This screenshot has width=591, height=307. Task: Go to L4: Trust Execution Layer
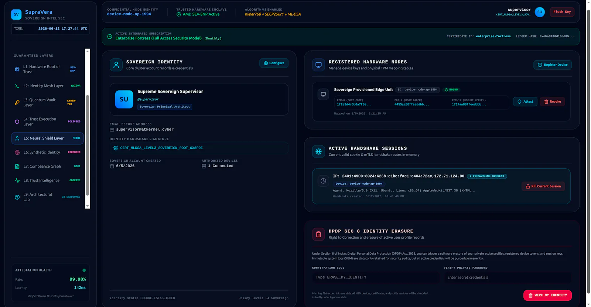[47, 122]
